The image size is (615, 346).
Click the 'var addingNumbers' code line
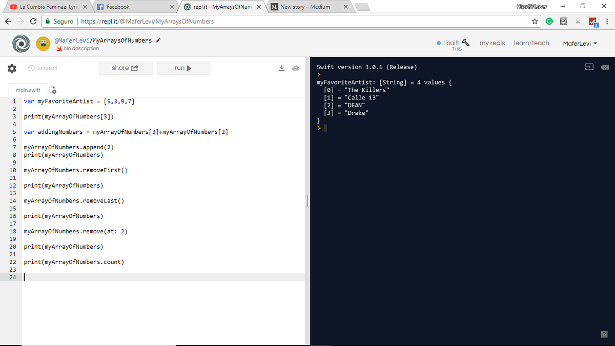pyautogui.click(x=126, y=132)
